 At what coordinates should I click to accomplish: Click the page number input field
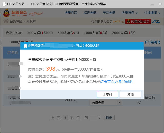tap(93, 118)
